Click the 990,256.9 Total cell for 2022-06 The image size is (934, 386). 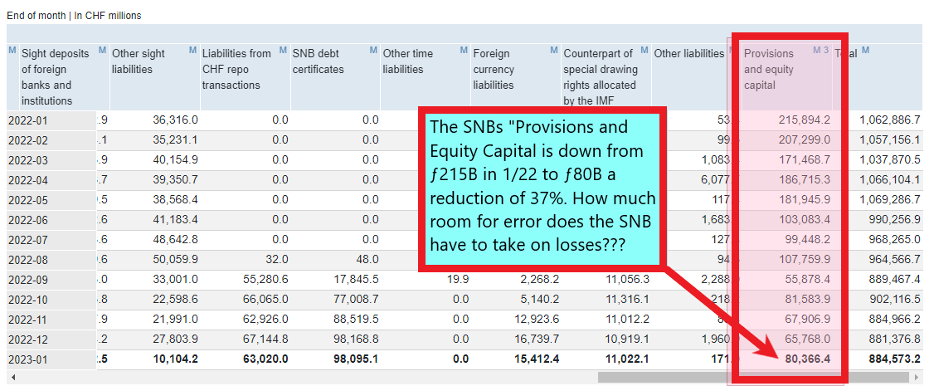tap(895, 221)
